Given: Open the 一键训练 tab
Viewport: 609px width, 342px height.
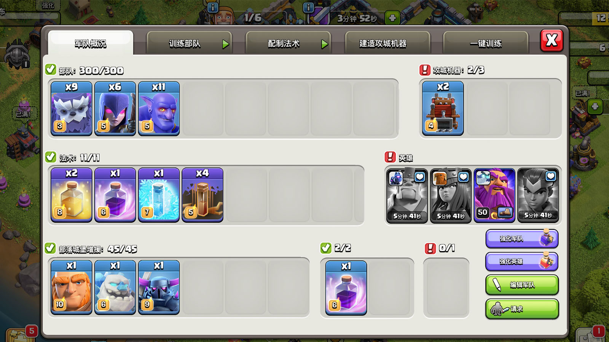Looking at the screenshot, I should (486, 43).
